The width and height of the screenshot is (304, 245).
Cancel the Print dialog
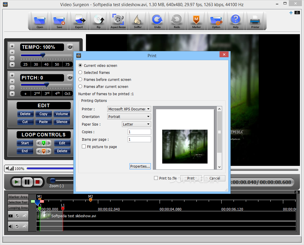(x=215, y=178)
